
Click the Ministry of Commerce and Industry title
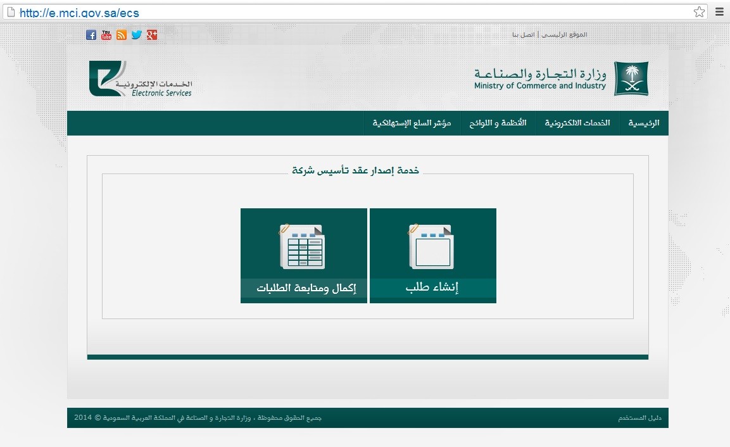pyautogui.click(x=540, y=79)
